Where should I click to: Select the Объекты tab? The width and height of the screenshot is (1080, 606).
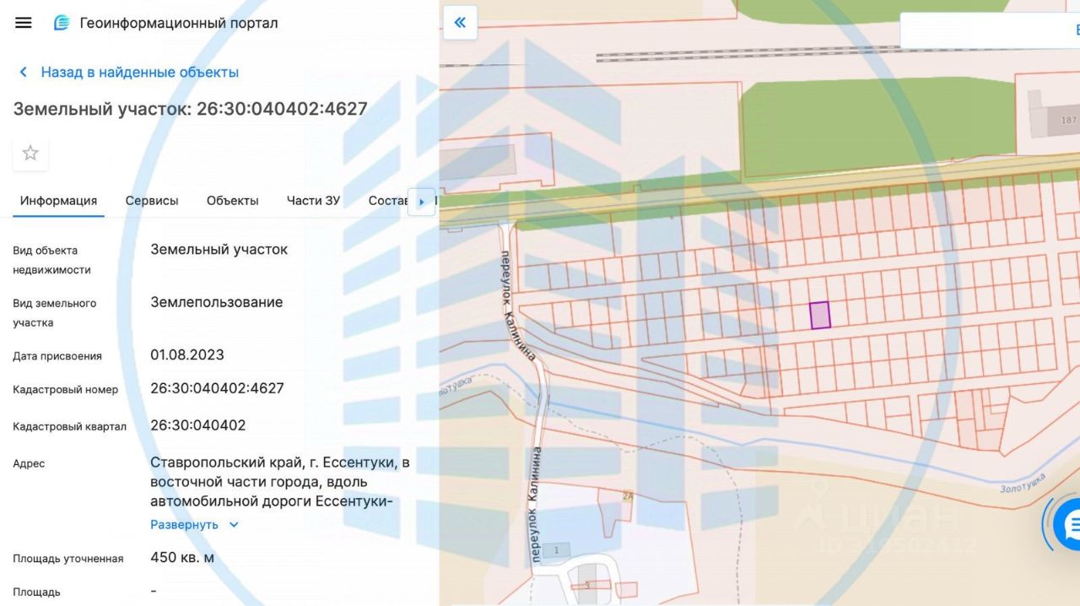[232, 201]
